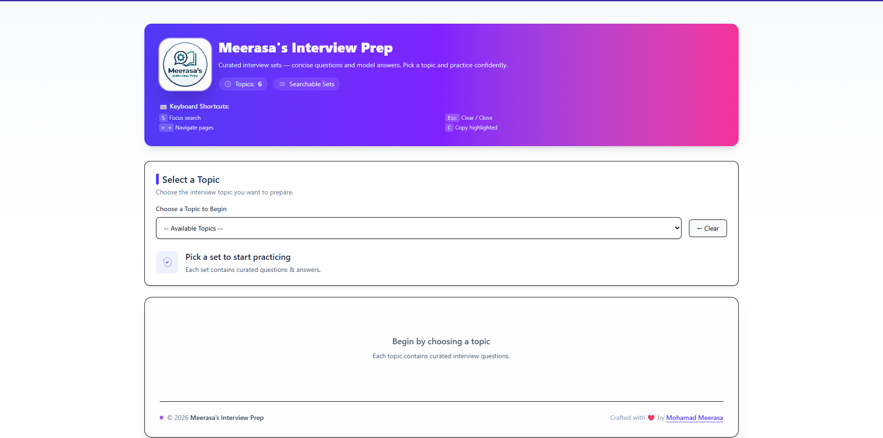
Task: Click the S focus search key badge
Action: [163, 117]
